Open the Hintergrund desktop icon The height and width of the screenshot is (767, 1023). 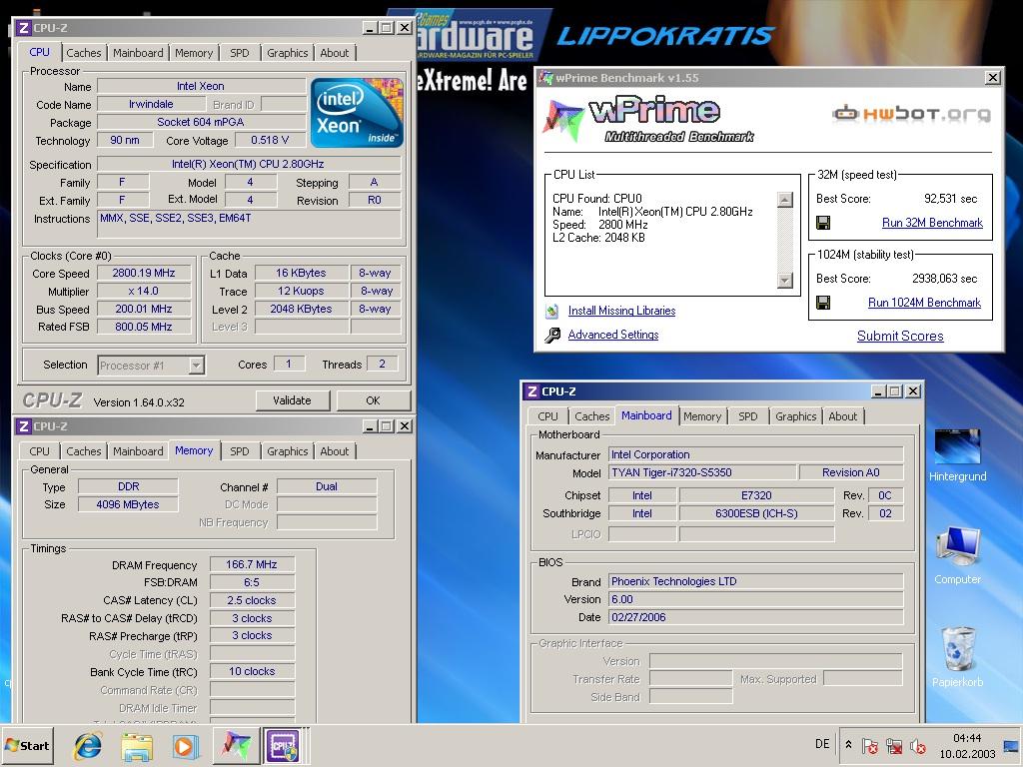(957, 455)
